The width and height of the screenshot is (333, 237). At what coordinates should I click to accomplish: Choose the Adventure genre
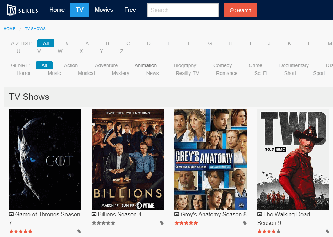point(106,65)
